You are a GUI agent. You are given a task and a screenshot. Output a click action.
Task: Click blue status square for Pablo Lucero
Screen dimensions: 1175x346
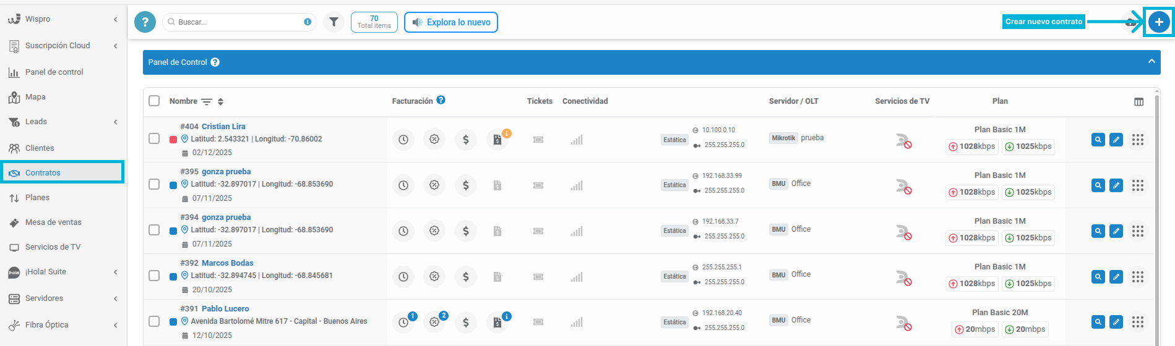[x=173, y=322]
